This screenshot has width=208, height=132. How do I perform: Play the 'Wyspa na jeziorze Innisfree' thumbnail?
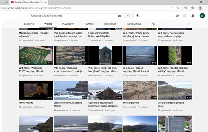click(70, 55)
